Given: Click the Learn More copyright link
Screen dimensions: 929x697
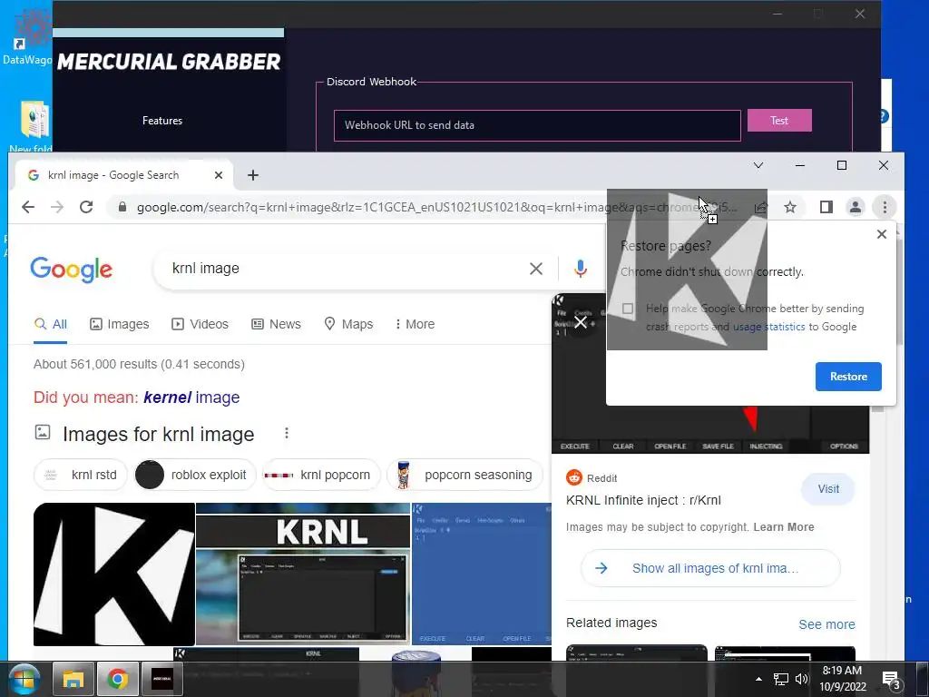Looking at the screenshot, I should tap(784, 527).
